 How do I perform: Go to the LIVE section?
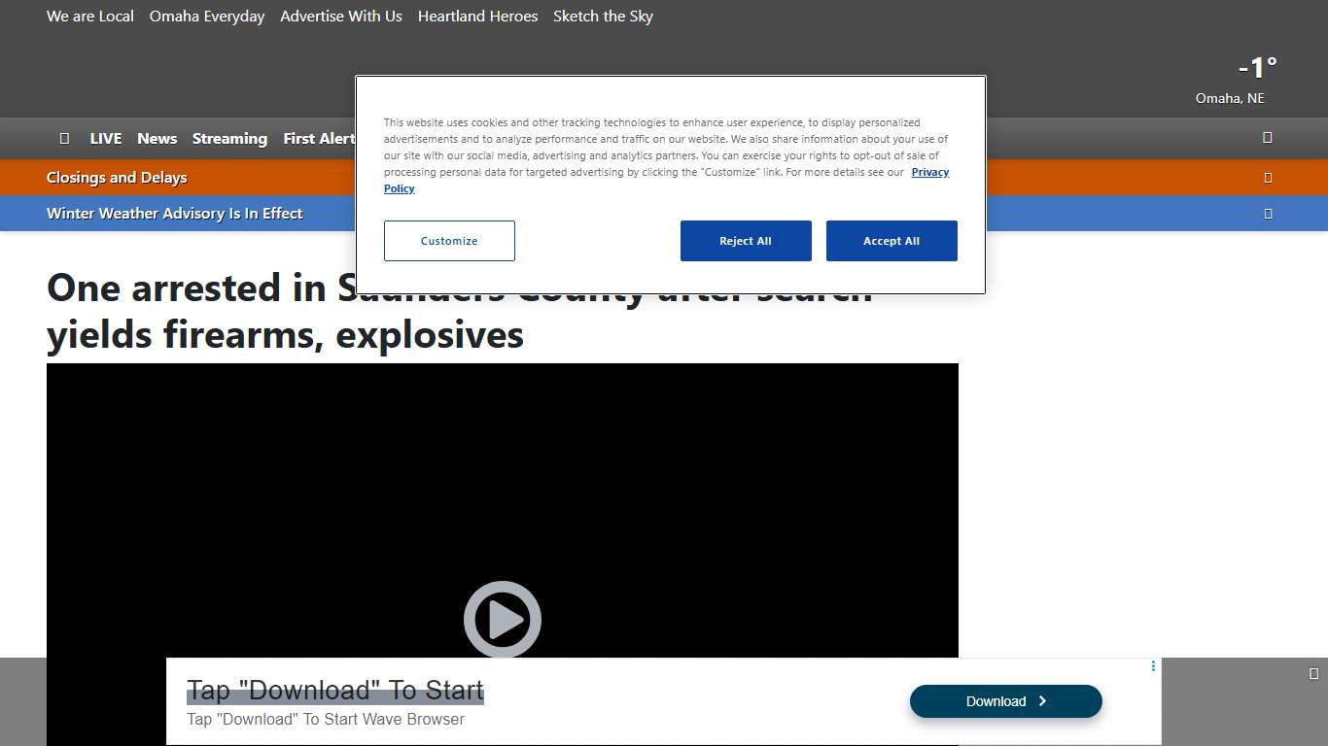tap(105, 139)
